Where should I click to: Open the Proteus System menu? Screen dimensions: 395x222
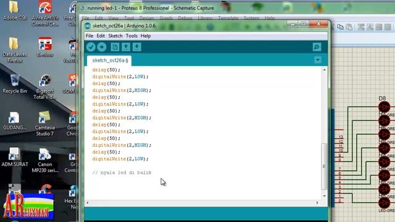pos(251,18)
